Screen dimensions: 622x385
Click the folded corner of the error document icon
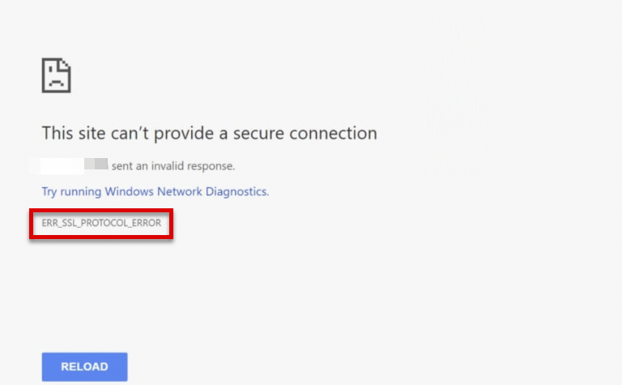coord(67,63)
